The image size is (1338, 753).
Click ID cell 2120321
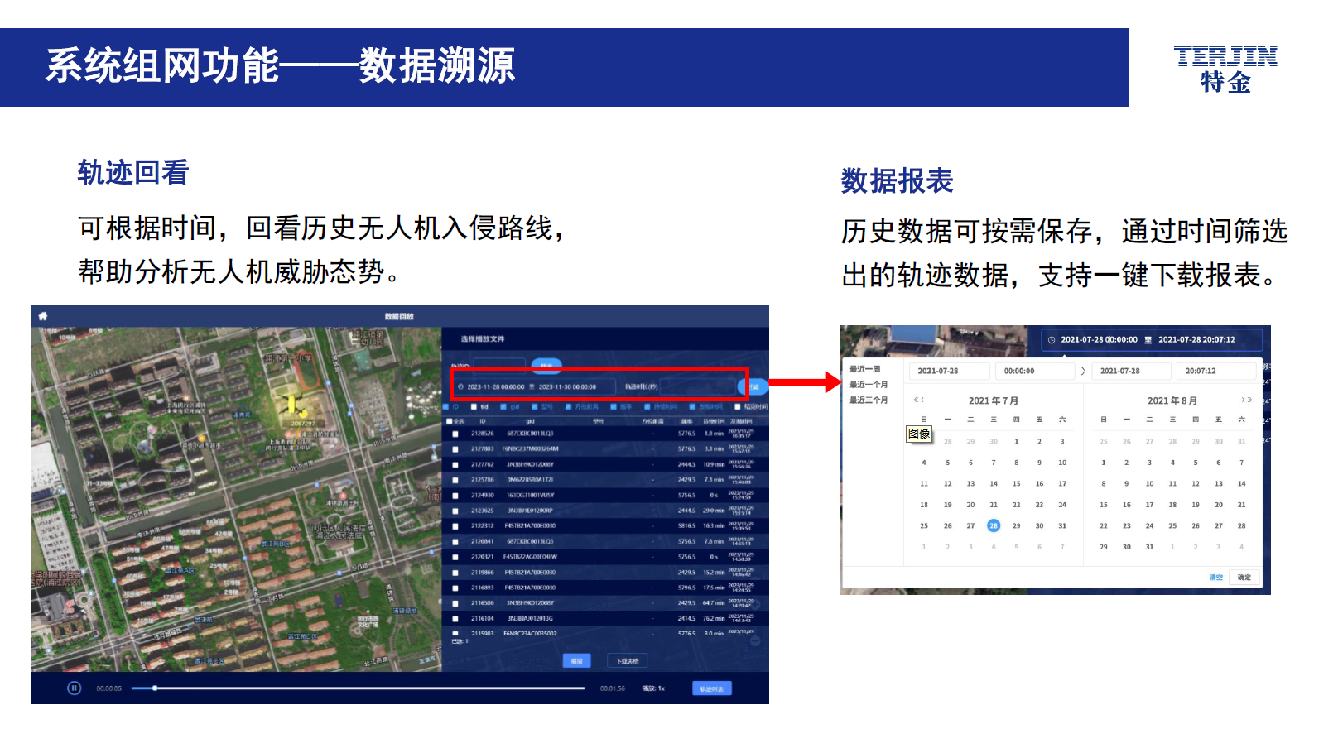point(483,557)
